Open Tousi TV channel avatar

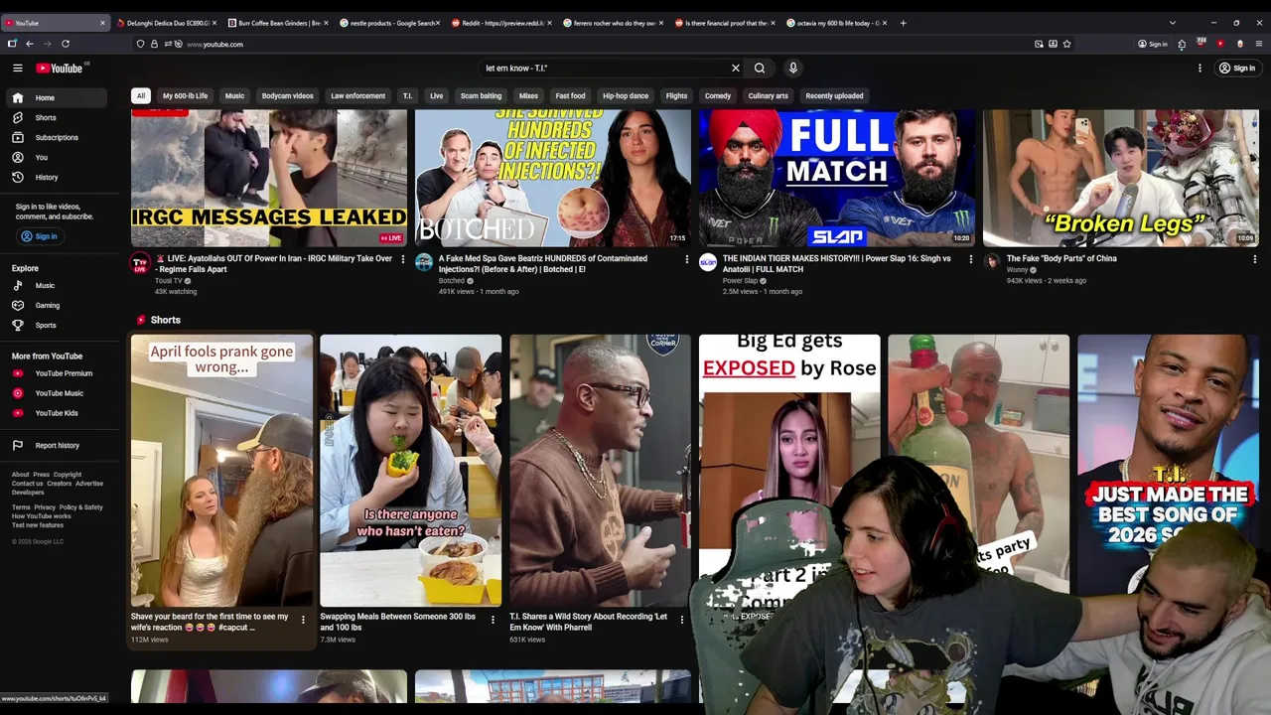(140, 262)
